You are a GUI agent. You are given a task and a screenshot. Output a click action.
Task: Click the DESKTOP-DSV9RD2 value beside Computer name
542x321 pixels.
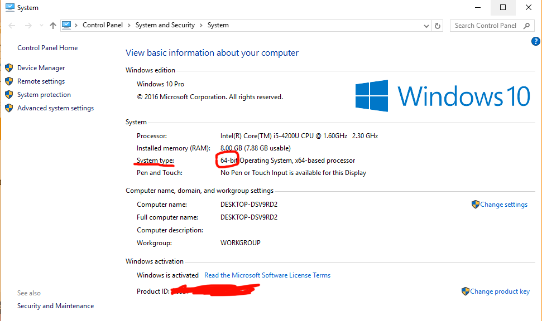249,205
